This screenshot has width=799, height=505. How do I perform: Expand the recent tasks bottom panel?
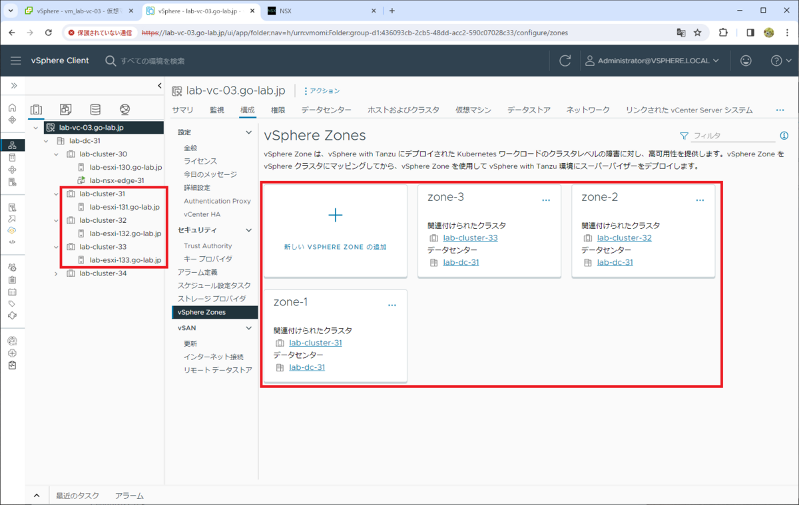(37, 496)
